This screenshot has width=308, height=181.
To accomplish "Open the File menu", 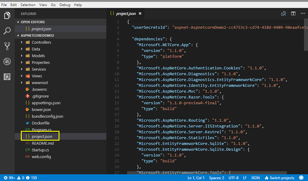I will click(x=4, y=5).
